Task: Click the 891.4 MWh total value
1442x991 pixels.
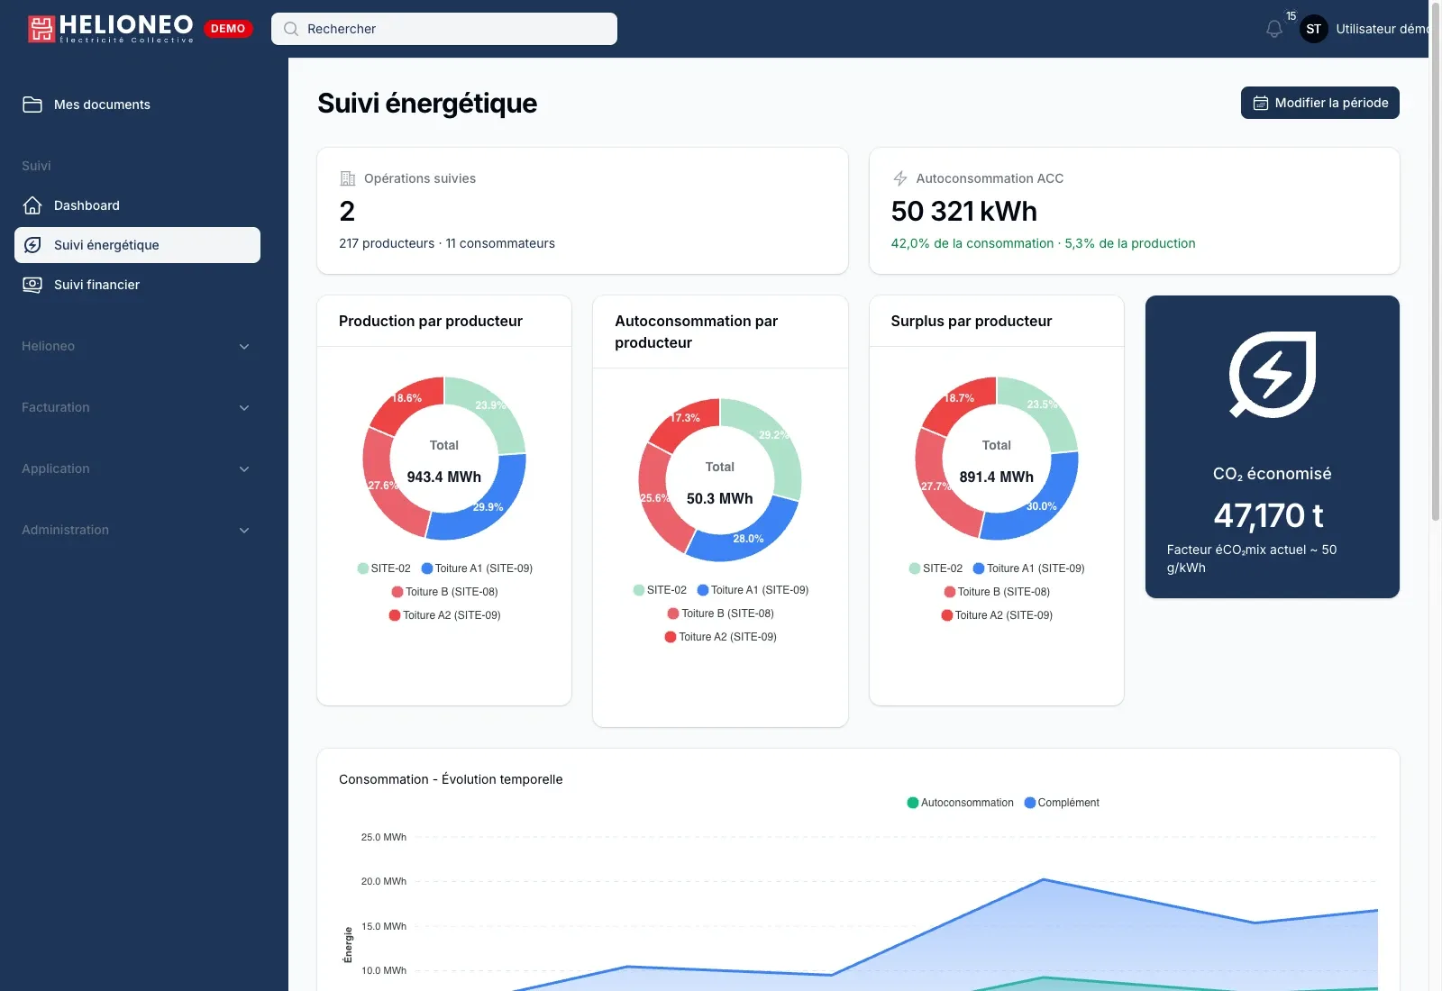Action: click(997, 477)
